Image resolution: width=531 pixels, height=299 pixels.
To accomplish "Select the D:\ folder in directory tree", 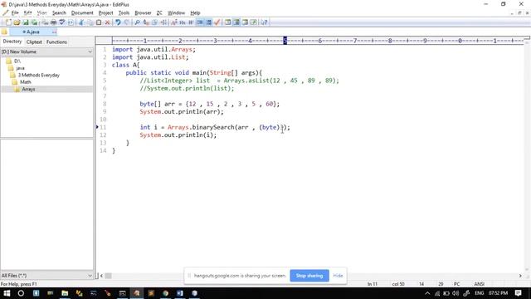I will coord(17,61).
